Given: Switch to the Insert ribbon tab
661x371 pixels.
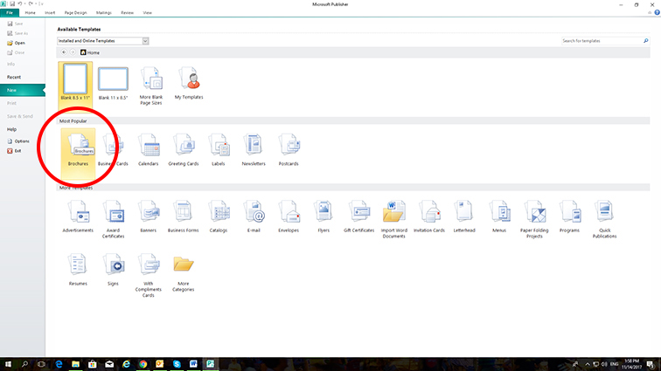Looking at the screenshot, I should 50,12.
